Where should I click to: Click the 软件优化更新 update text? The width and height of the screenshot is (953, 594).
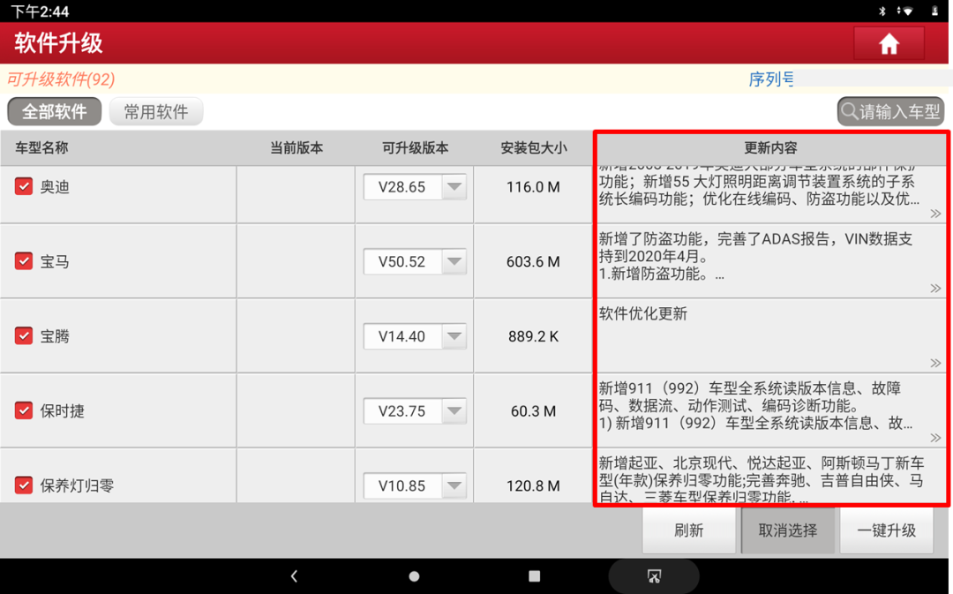coord(643,313)
